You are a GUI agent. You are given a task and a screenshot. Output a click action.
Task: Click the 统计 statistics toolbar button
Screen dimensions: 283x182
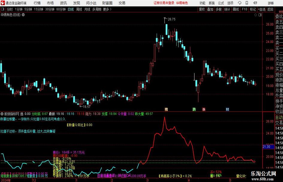(x=227, y=9)
